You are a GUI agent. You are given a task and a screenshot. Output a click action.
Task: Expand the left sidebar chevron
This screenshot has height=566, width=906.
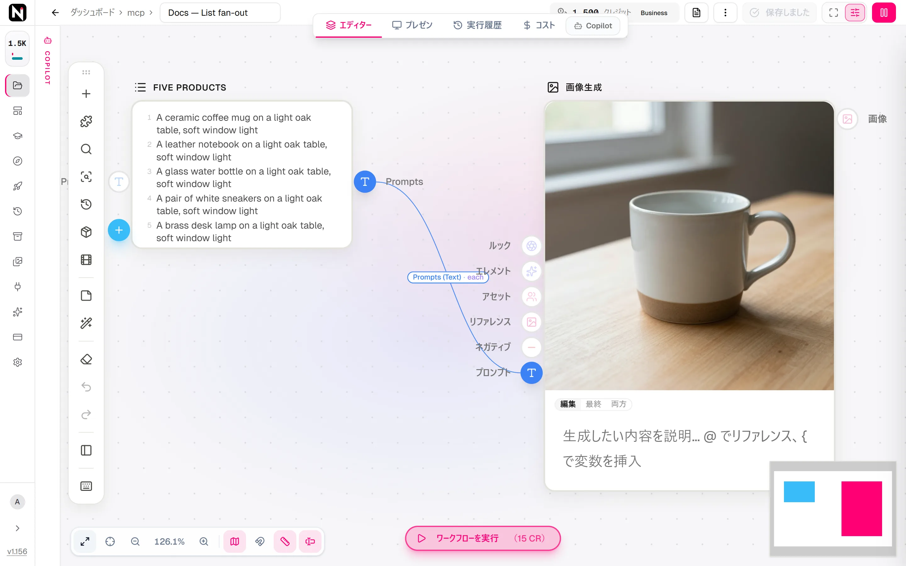(x=18, y=528)
